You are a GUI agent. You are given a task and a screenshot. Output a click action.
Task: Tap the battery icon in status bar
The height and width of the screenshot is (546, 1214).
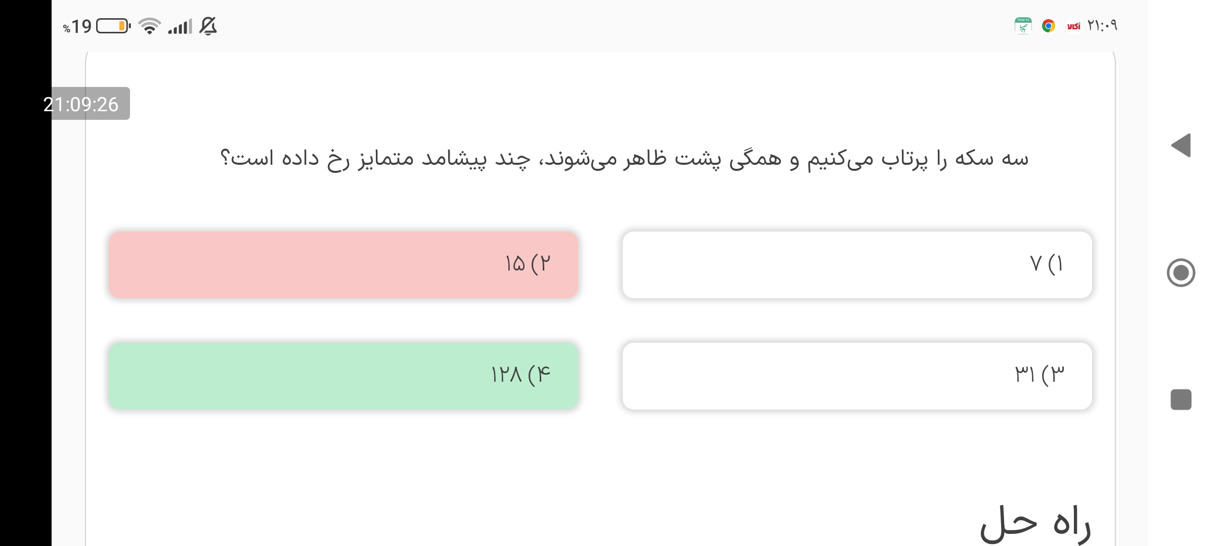[x=113, y=26]
